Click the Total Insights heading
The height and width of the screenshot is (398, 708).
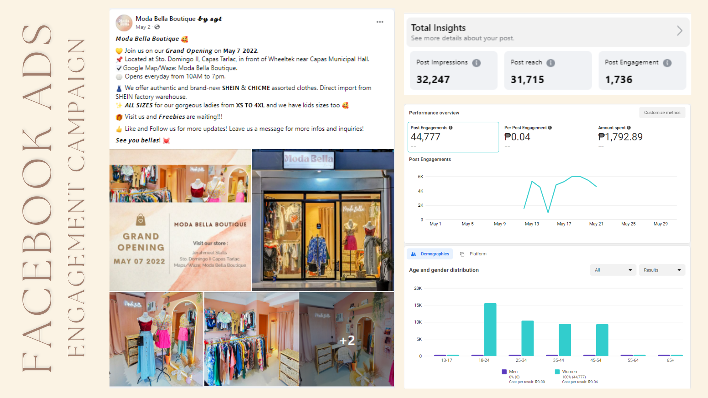coord(438,28)
